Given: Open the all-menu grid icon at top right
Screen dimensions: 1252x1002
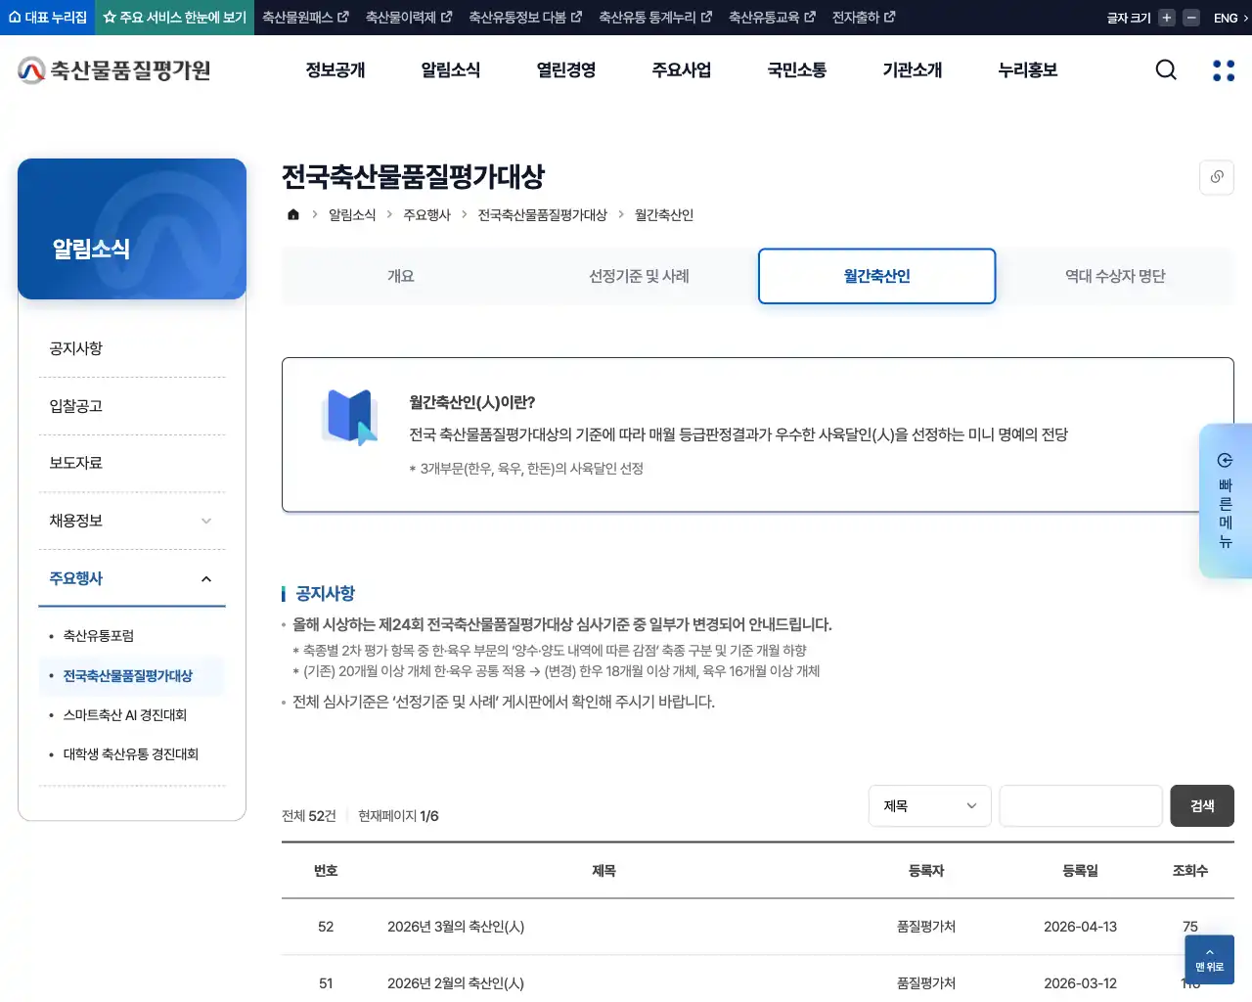Looking at the screenshot, I should (1223, 69).
